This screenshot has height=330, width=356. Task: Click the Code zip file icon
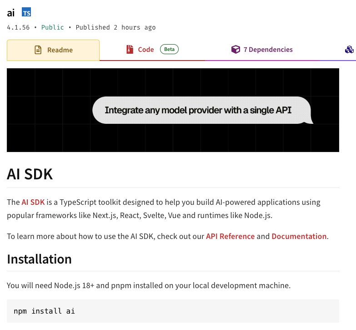pos(130,50)
